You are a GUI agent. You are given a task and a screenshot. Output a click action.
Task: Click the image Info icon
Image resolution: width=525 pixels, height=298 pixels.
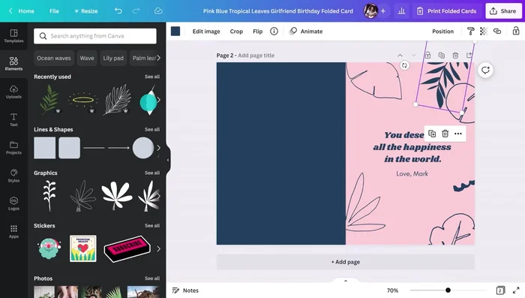tap(274, 32)
